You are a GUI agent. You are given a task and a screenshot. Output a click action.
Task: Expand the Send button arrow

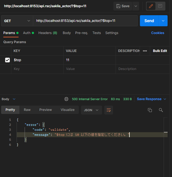click(163, 21)
